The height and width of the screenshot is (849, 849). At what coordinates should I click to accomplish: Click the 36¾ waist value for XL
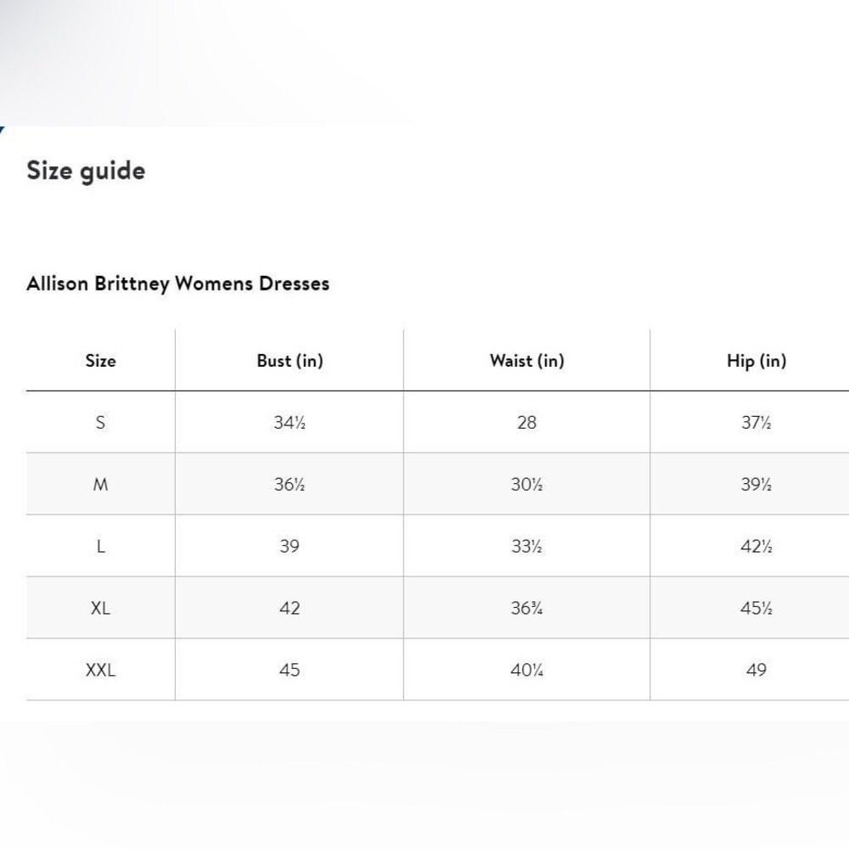[527, 608]
